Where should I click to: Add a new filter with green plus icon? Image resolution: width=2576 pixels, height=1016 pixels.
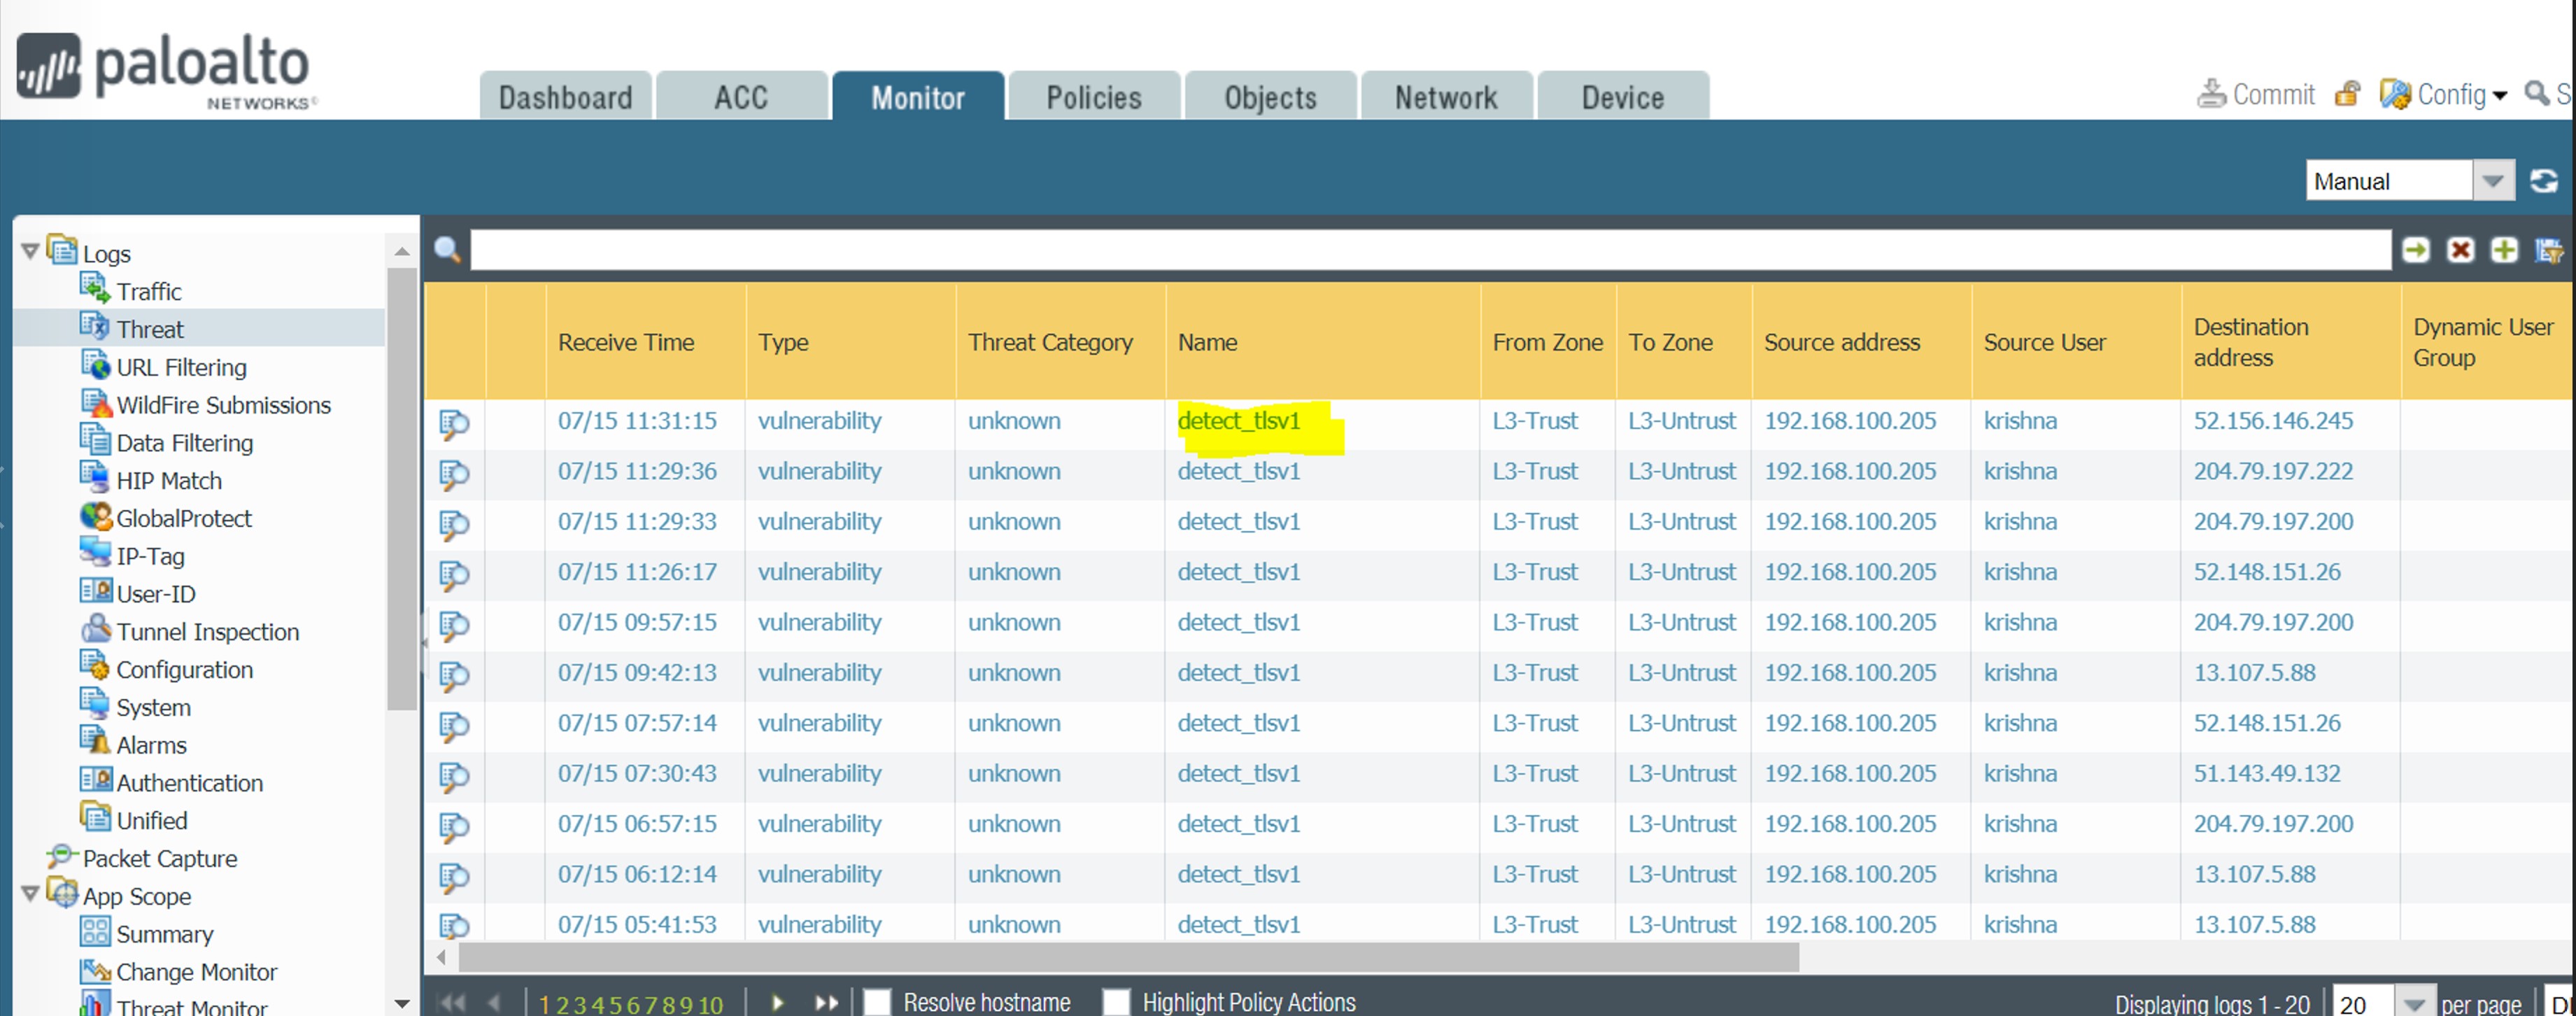[2505, 250]
